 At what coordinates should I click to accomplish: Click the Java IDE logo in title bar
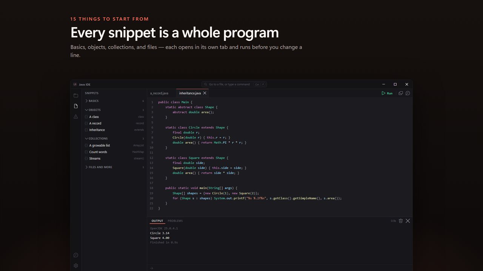pos(75,84)
